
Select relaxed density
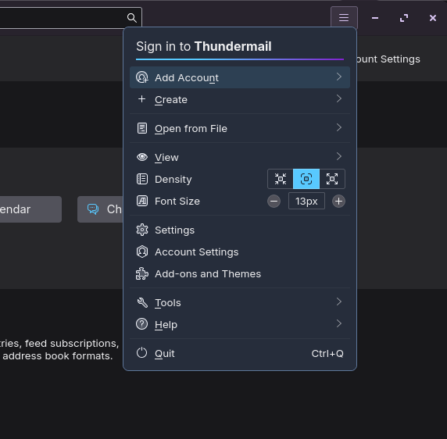(332, 179)
